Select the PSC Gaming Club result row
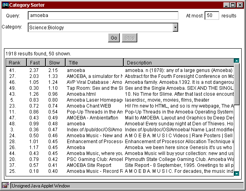This screenshot has width=246, height=191. click(x=95, y=159)
